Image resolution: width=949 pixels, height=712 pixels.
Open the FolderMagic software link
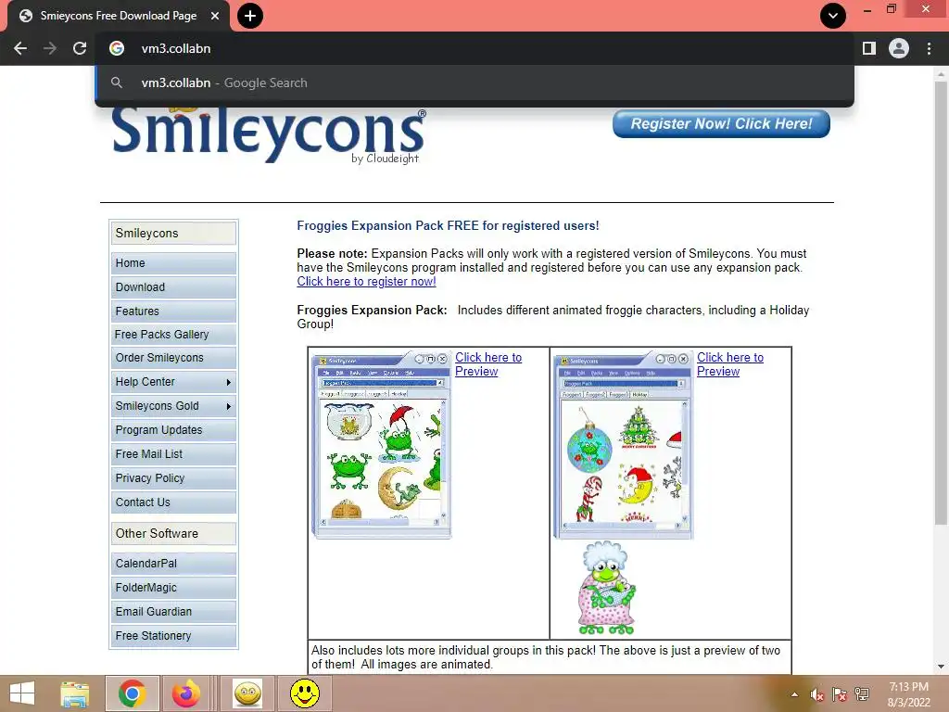pyautogui.click(x=173, y=587)
